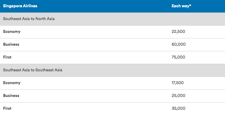Screen dimensions: 225x115
Task: Click First label under Southeast Asia to North Asia
Action: point(7,57)
